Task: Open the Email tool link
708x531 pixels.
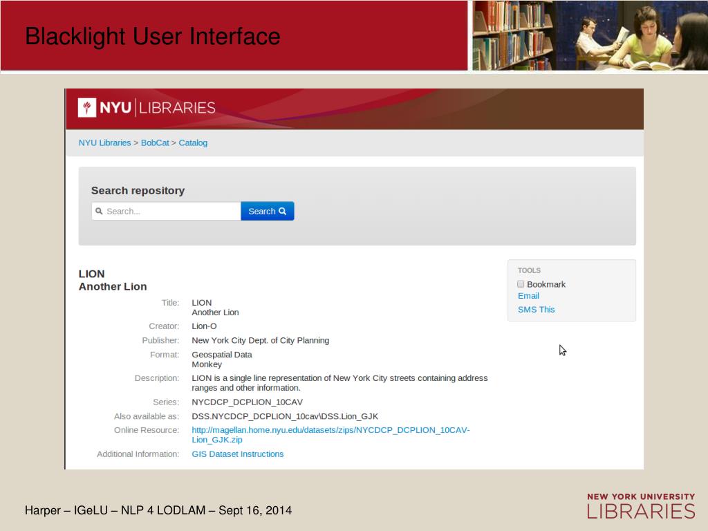Action: point(528,296)
